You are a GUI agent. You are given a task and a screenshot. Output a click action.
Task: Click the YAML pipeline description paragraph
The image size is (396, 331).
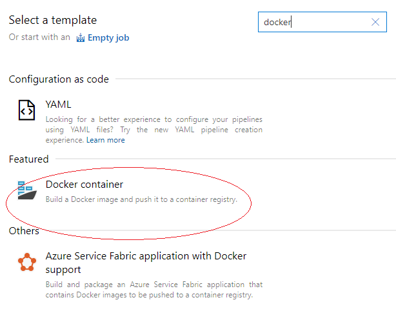(x=154, y=130)
